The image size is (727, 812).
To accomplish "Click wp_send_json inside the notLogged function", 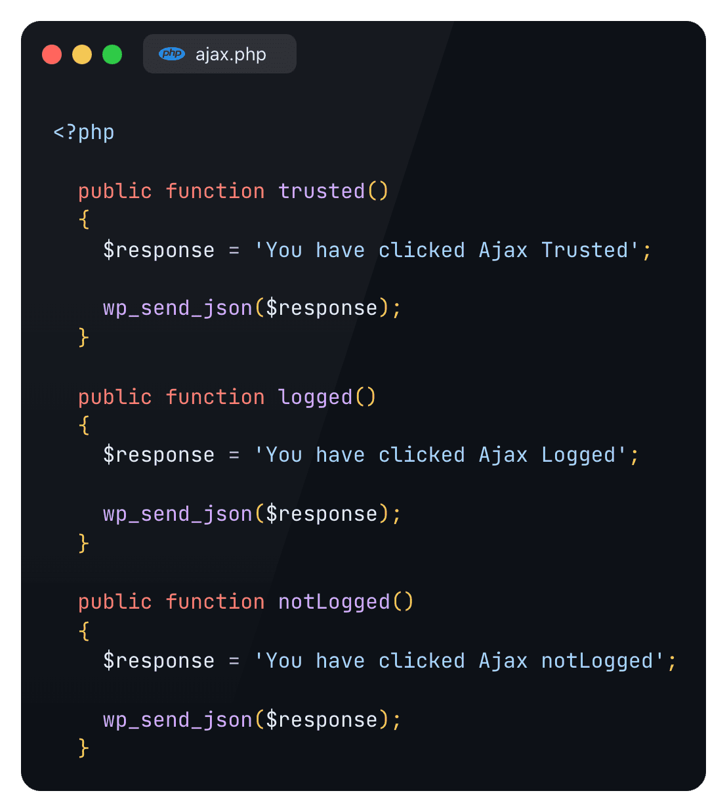I will (x=178, y=720).
